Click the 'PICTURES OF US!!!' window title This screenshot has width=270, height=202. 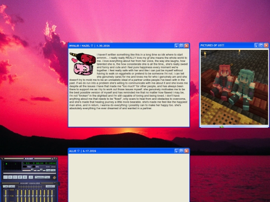(212, 45)
